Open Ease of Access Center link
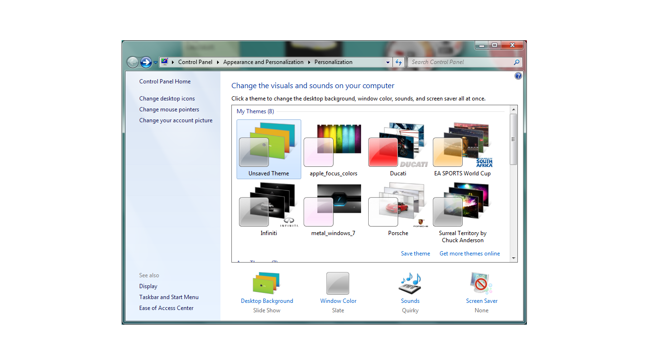Screen dimensions: 649x364 (166, 308)
